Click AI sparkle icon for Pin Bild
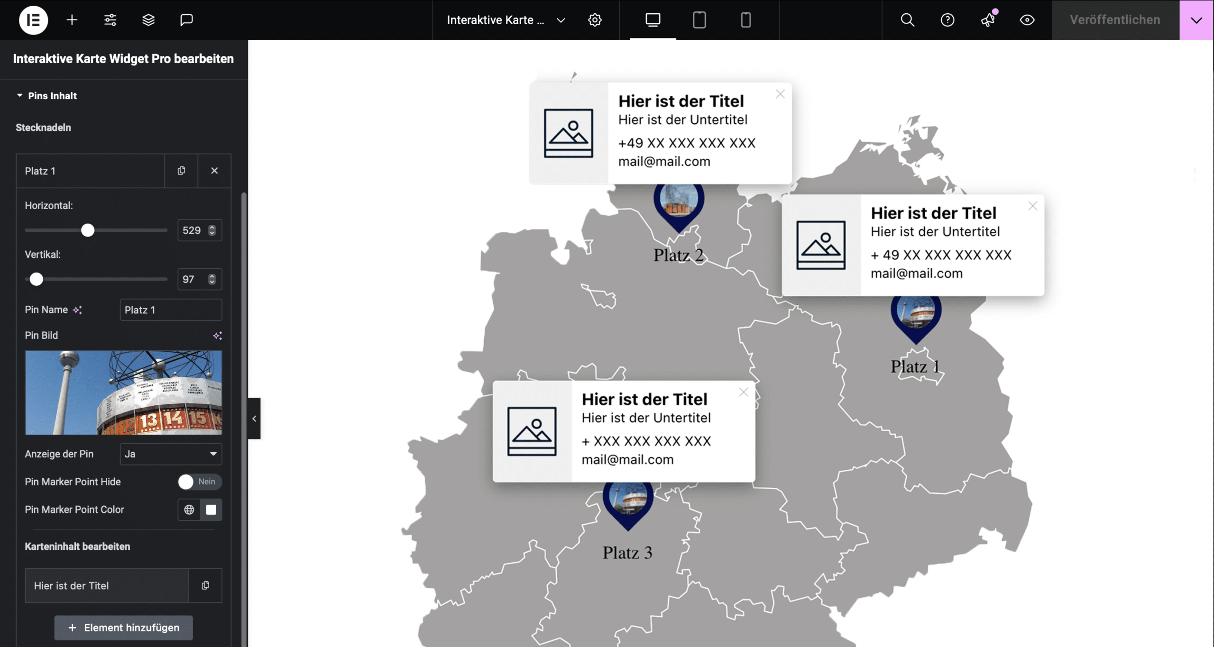 [x=218, y=336]
